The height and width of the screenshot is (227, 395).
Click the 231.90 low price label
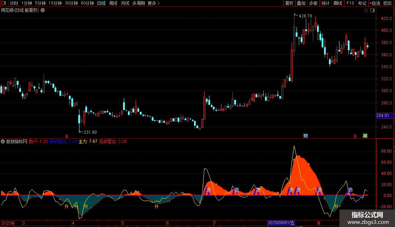(90, 132)
